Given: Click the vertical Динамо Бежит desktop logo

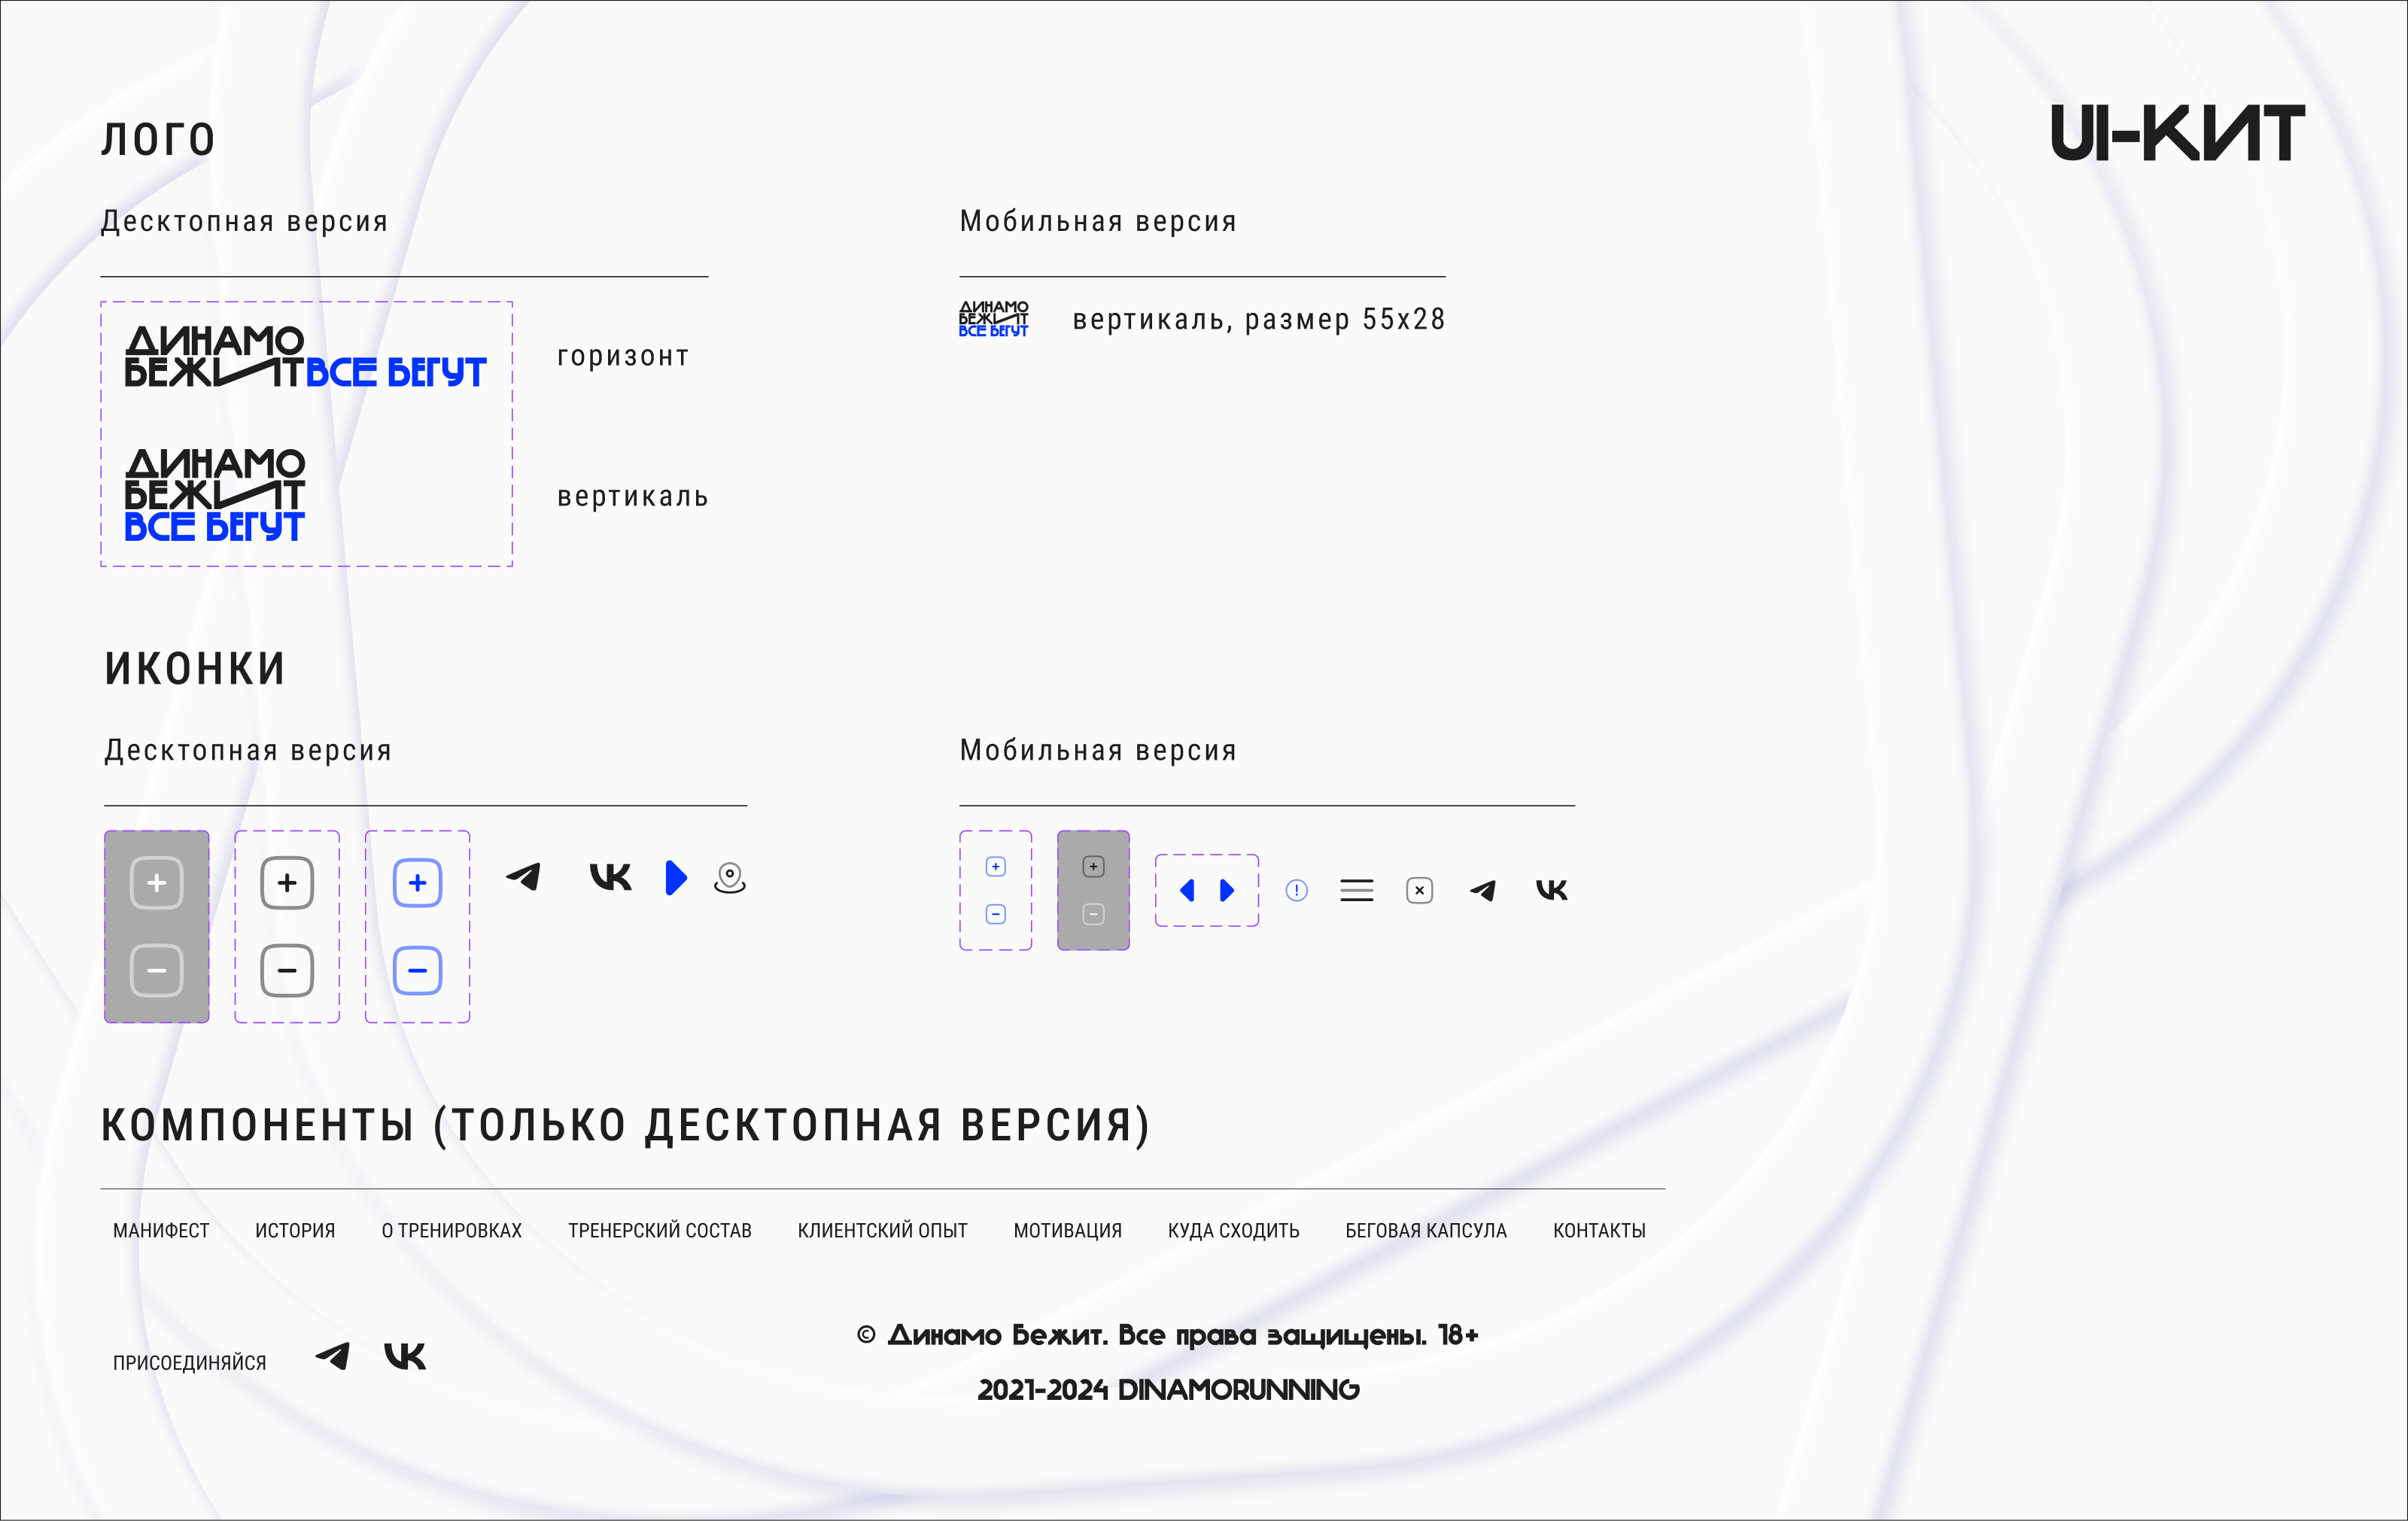Looking at the screenshot, I should 215,496.
